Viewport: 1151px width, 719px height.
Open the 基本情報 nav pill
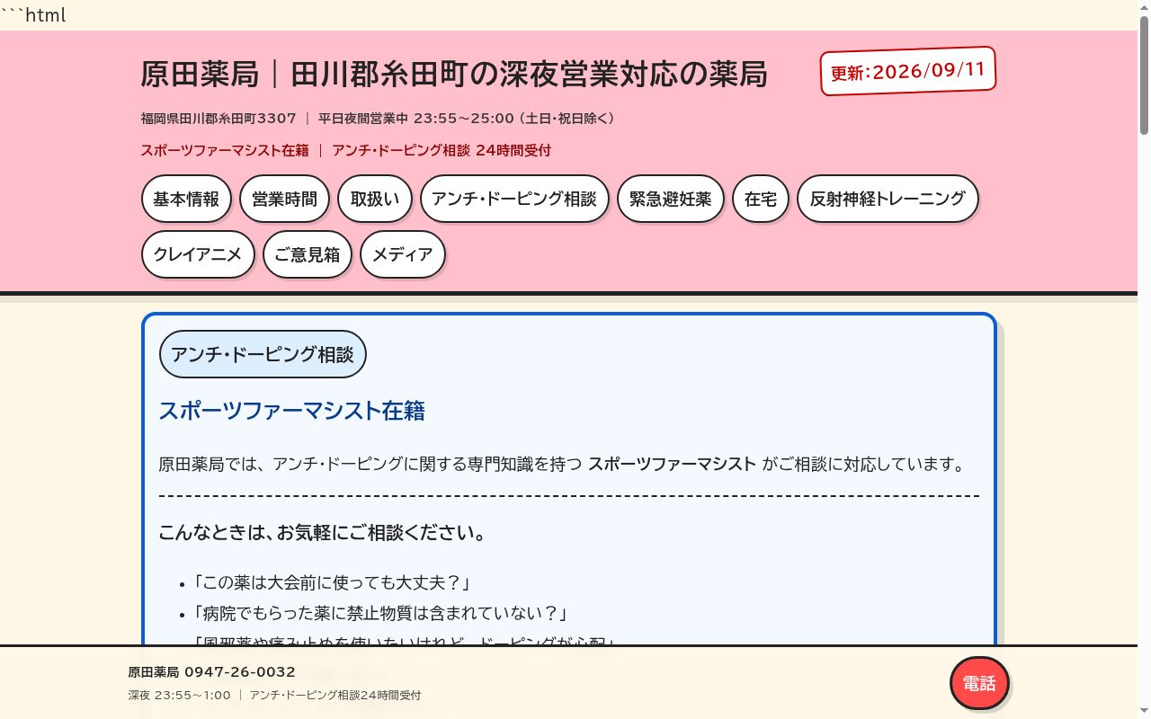pos(186,199)
